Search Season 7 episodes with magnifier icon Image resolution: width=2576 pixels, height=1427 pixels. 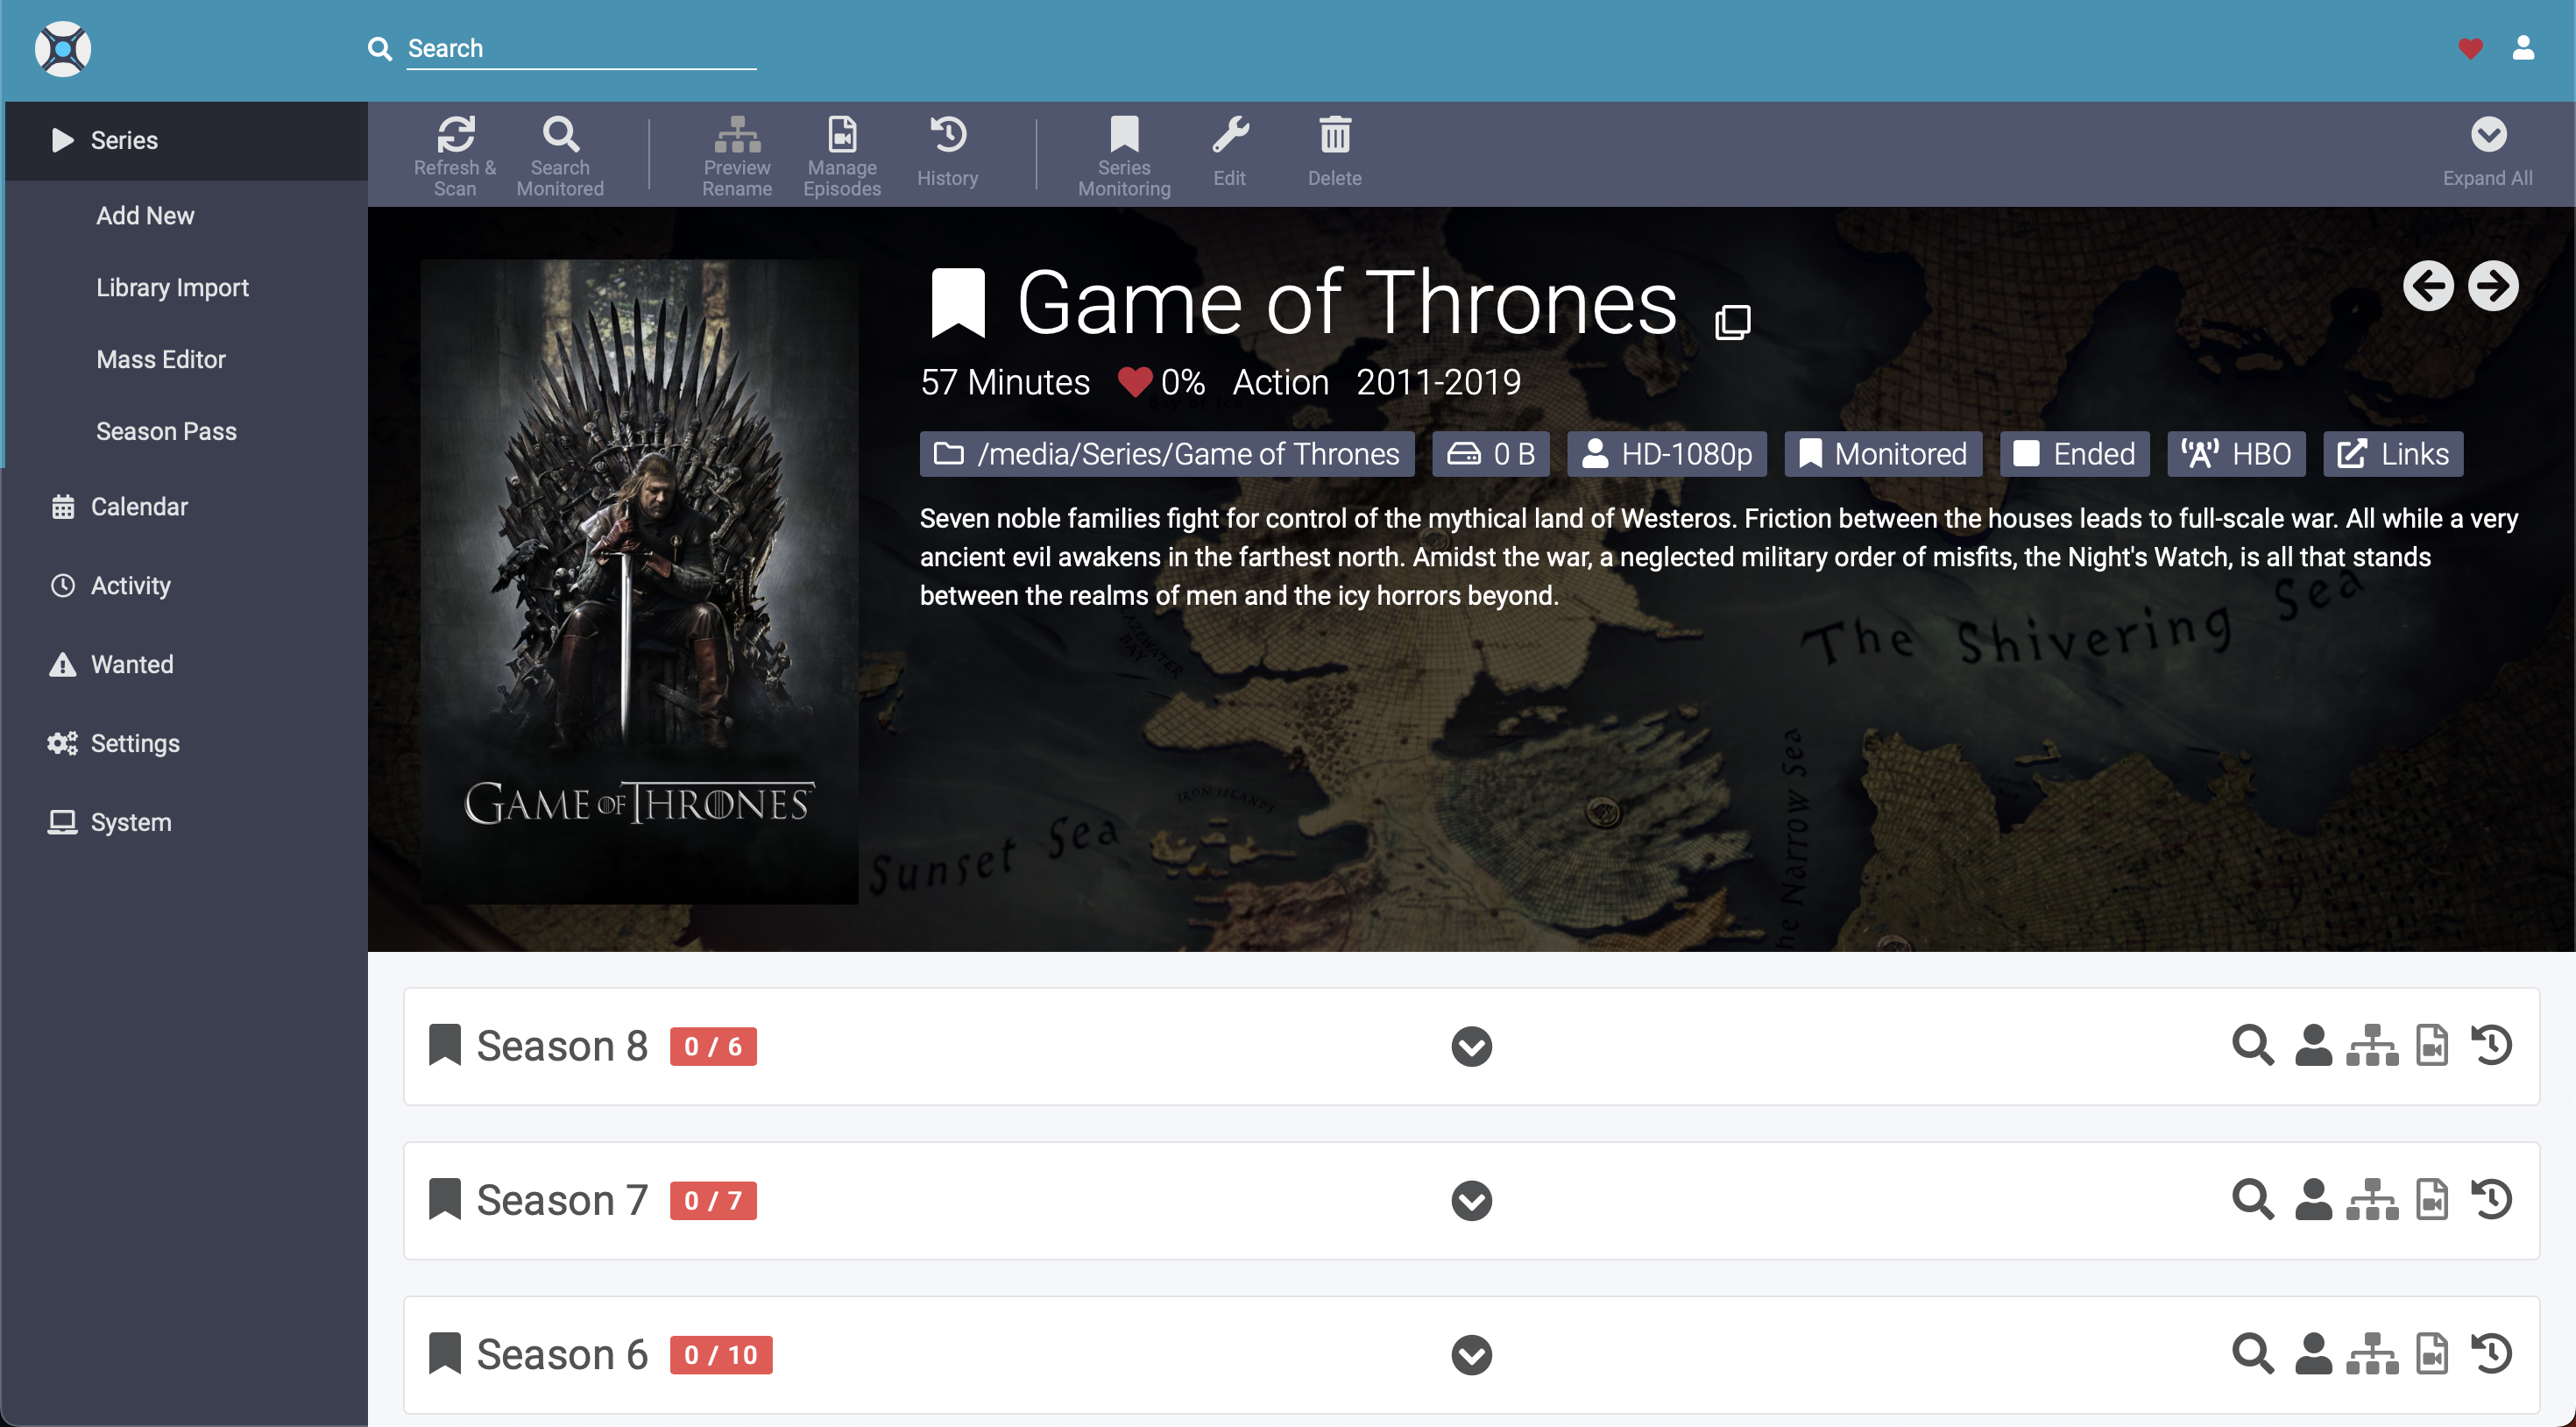click(x=2253, y=1199)
